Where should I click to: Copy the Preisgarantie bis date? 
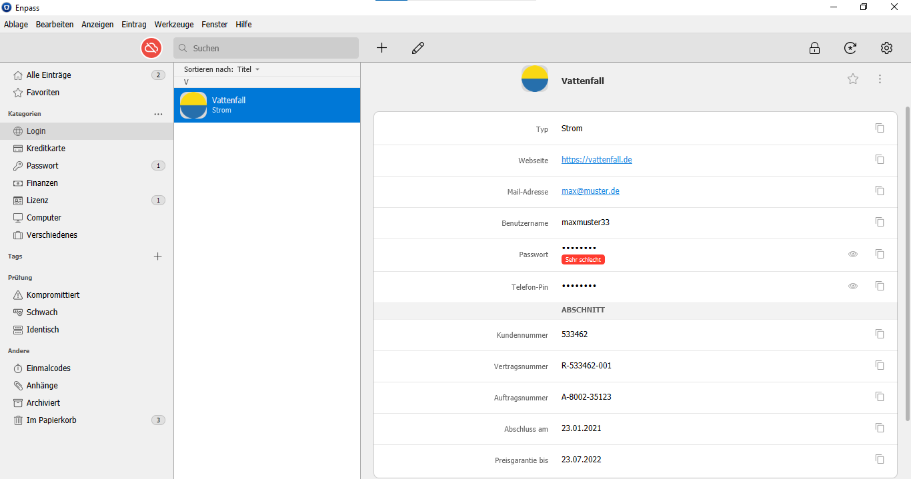880,459
